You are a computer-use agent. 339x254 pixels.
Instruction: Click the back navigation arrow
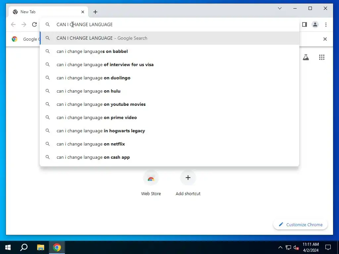(x=13, y=24)
